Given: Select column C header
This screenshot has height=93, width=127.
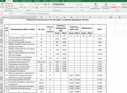Looking at the screenshot, I should (x=23, y=17).
